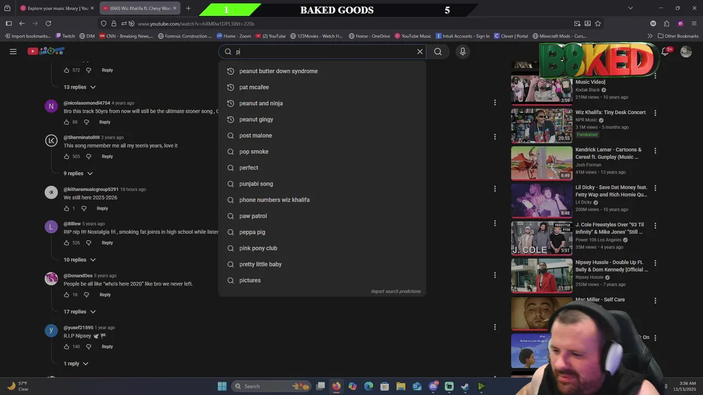This screenshot has width=703, height=395.
Task: Click the YouTube search magnifier button
Action: (438, 52)
